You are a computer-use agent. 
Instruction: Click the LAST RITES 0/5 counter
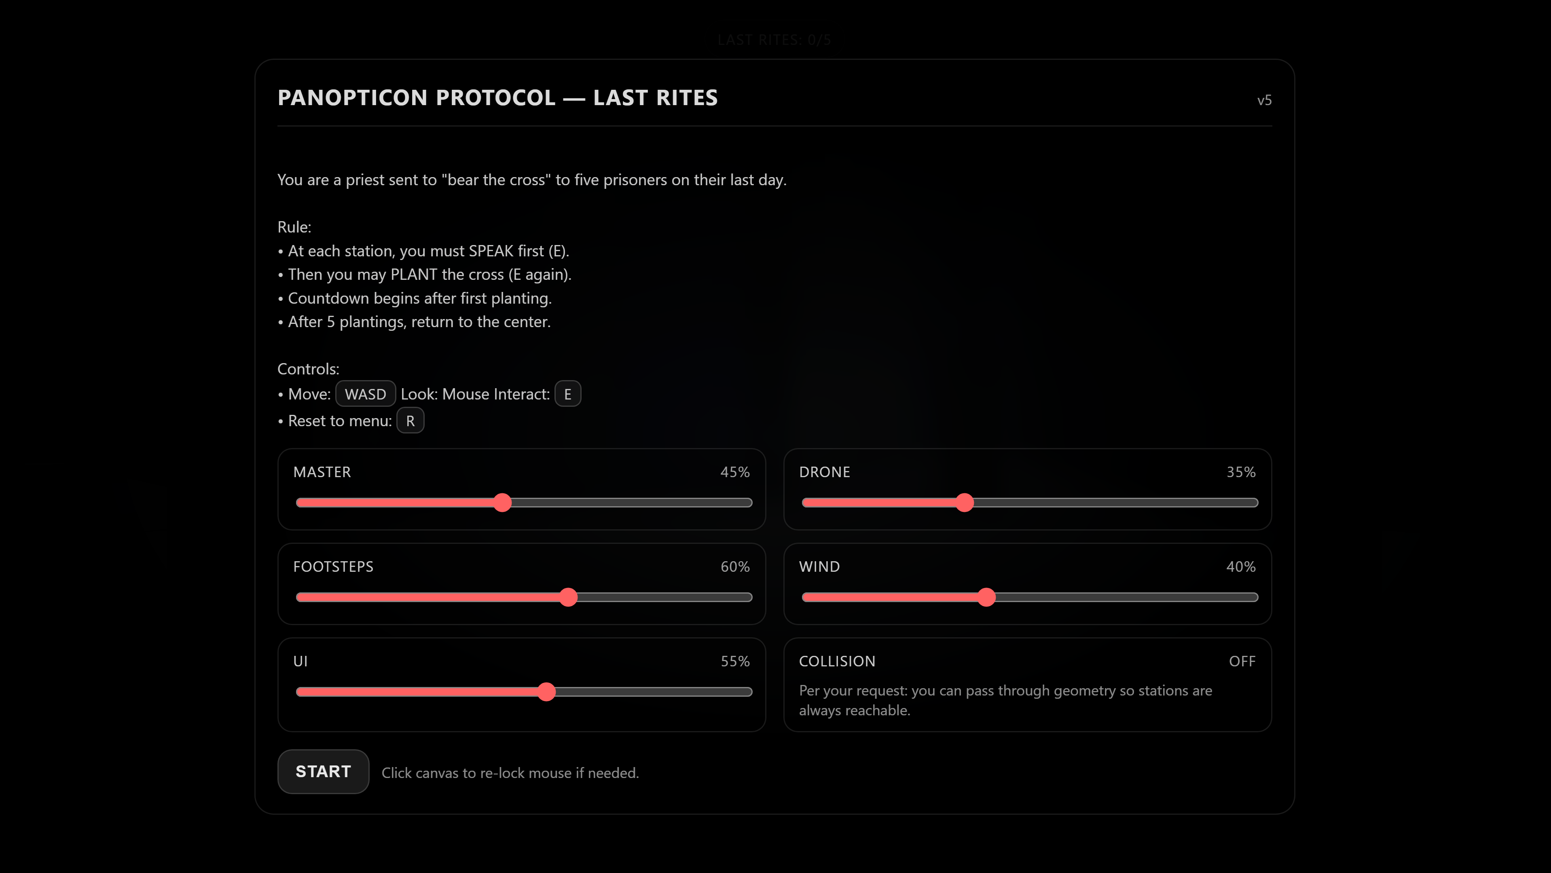(x=774, y=40)
